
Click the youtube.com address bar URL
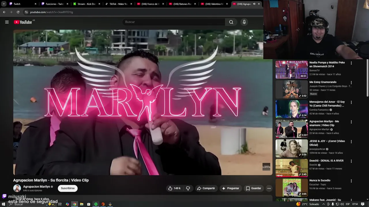point(51,12)
